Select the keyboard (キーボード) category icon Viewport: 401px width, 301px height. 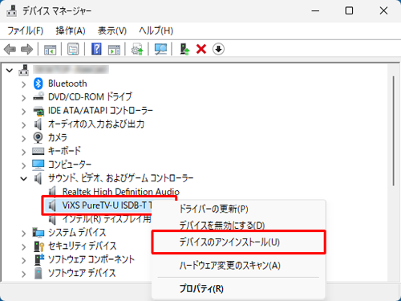[x=38, y=151]
